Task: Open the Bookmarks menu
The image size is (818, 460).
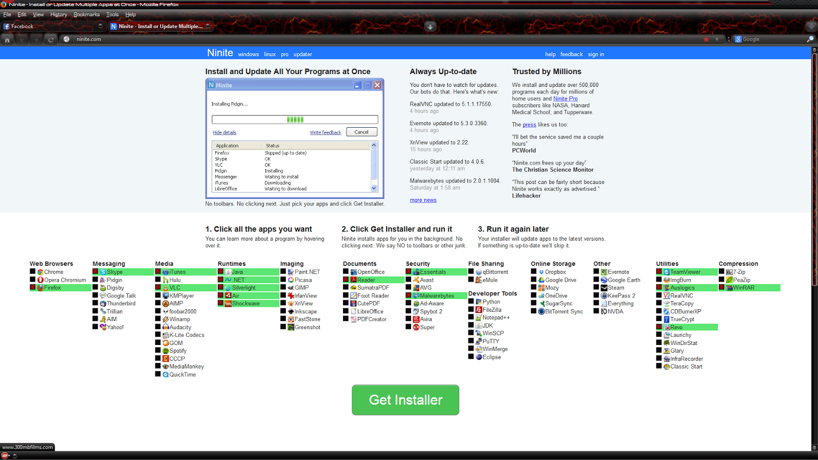Action: [86, 15]
